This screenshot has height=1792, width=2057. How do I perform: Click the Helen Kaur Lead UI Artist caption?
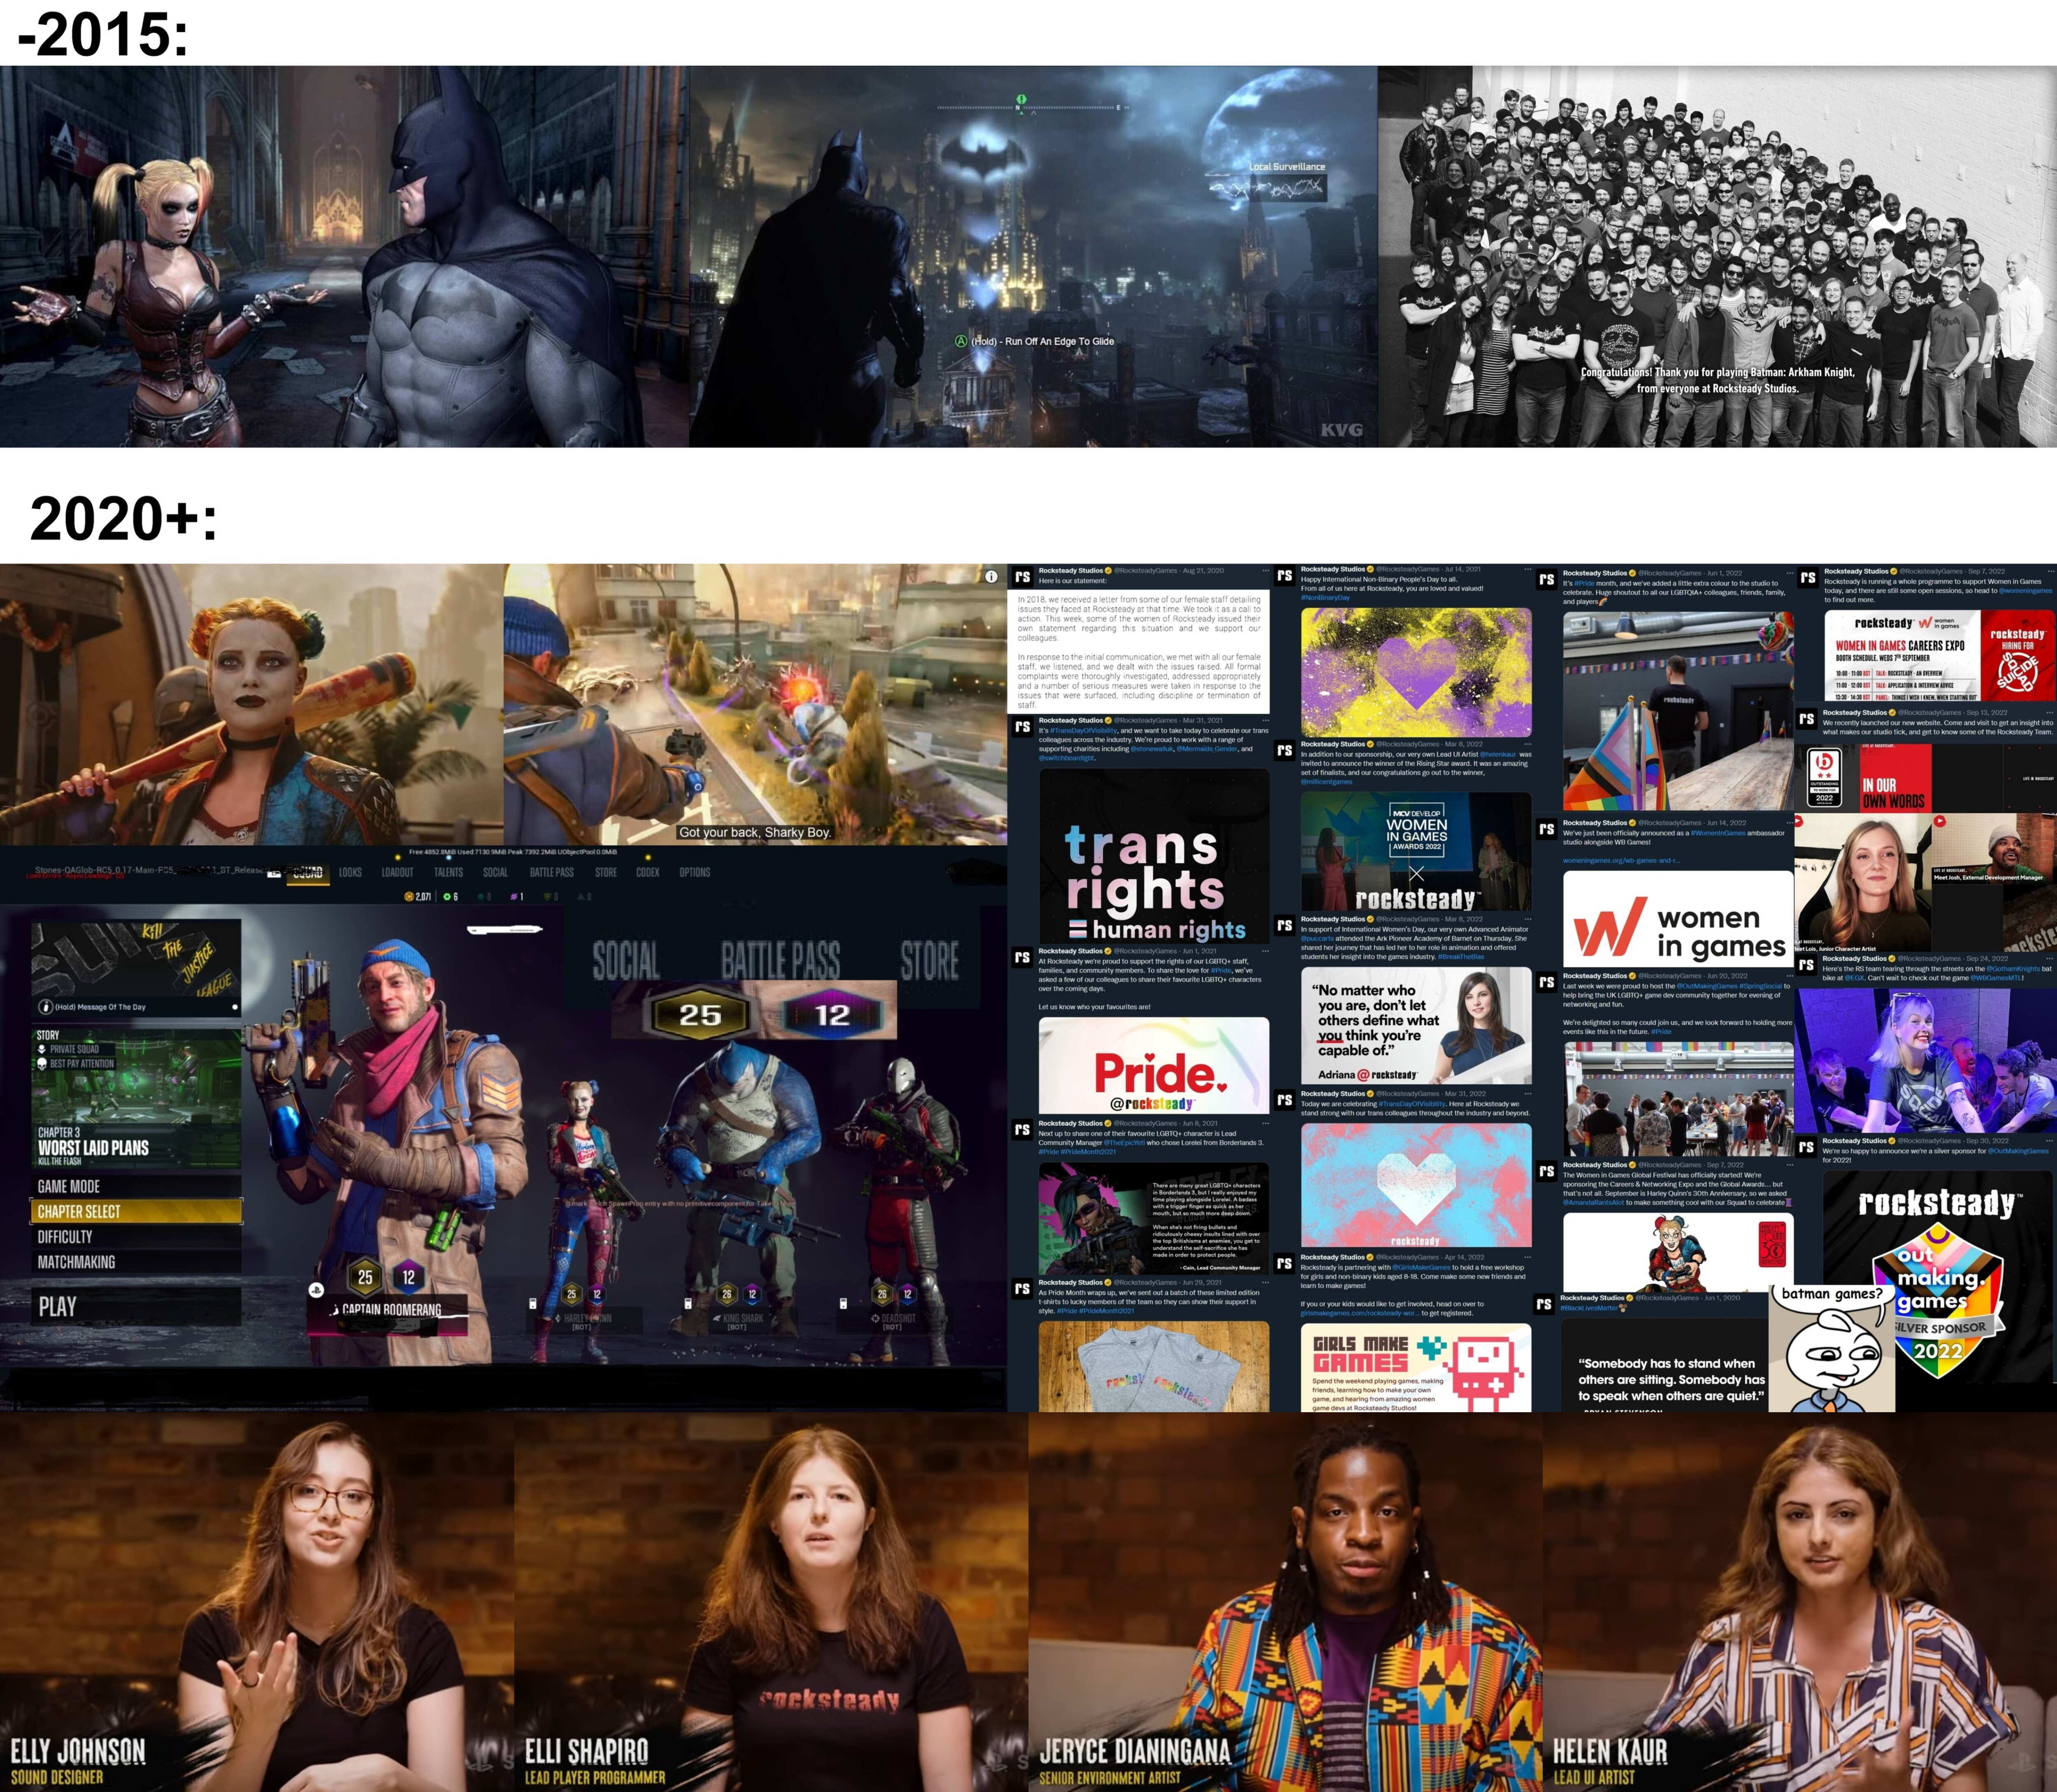pos(1609,1761)
